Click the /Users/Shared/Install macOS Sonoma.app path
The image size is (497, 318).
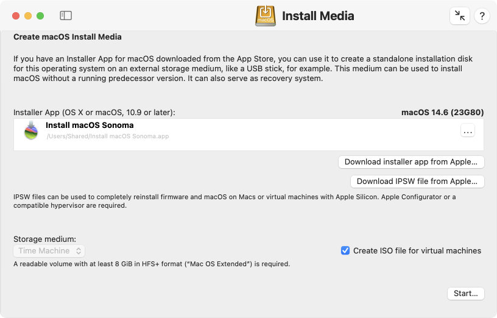click(108, 136)
